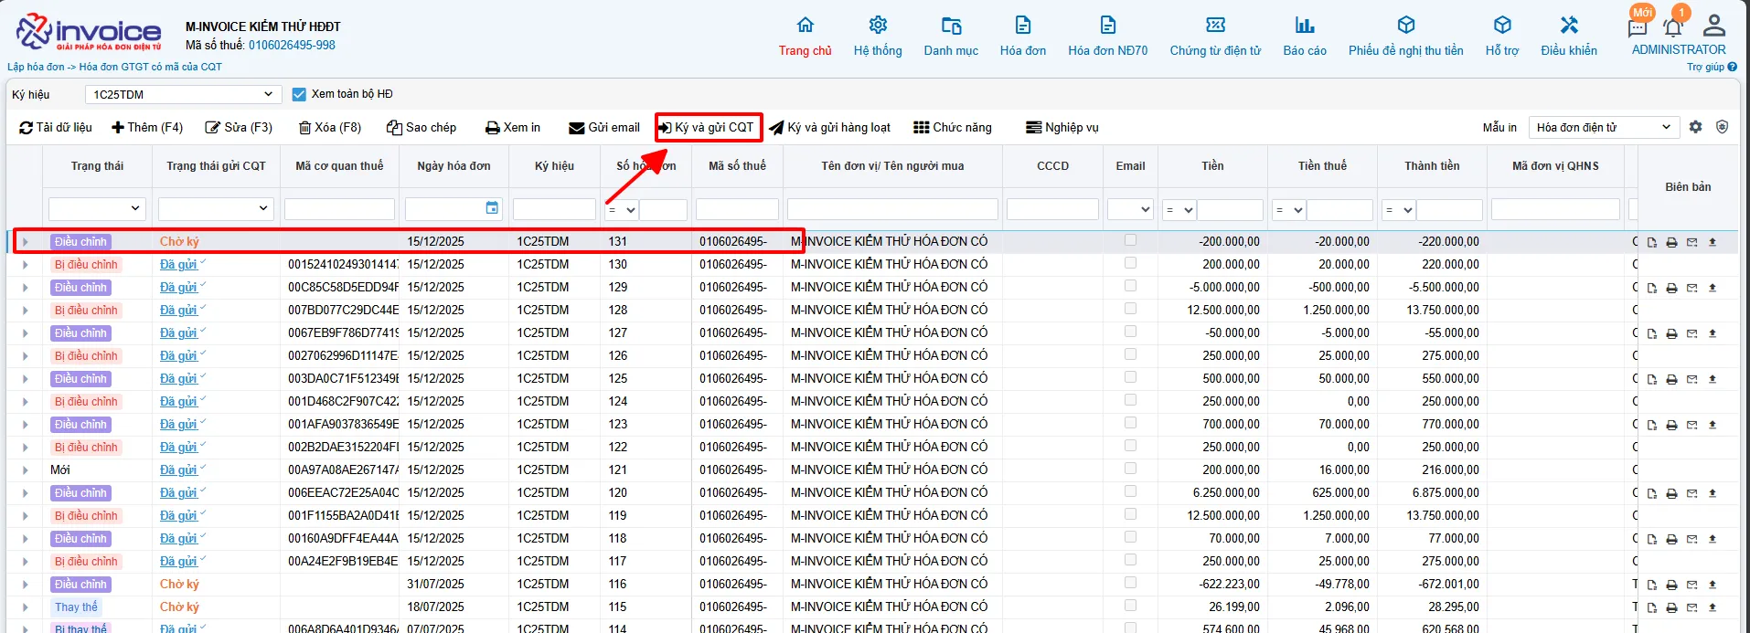Image resolution: width=1750 pixels, height=633 pixels.
Task: Open the Chức năng menu
Action: (953, 127)
